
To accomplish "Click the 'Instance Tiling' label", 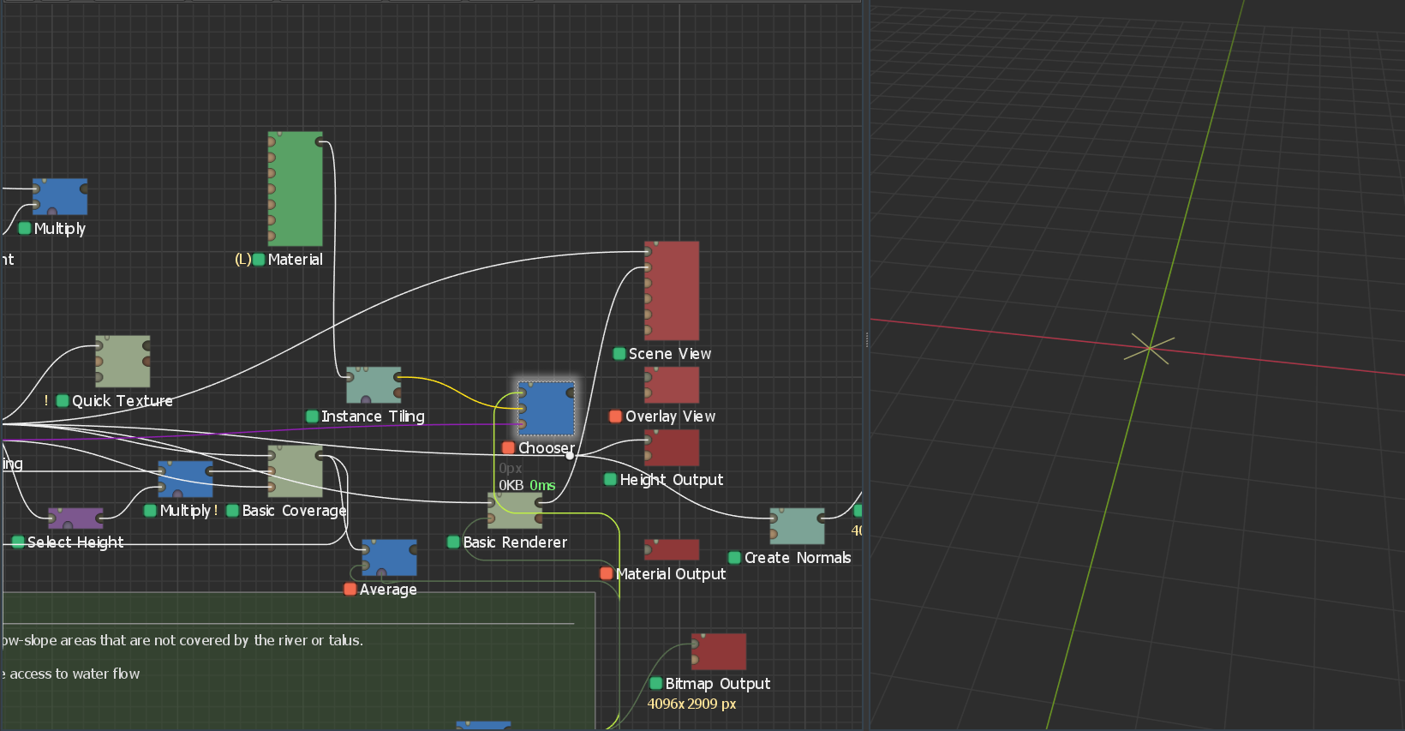I will click(x=373, y=416).
